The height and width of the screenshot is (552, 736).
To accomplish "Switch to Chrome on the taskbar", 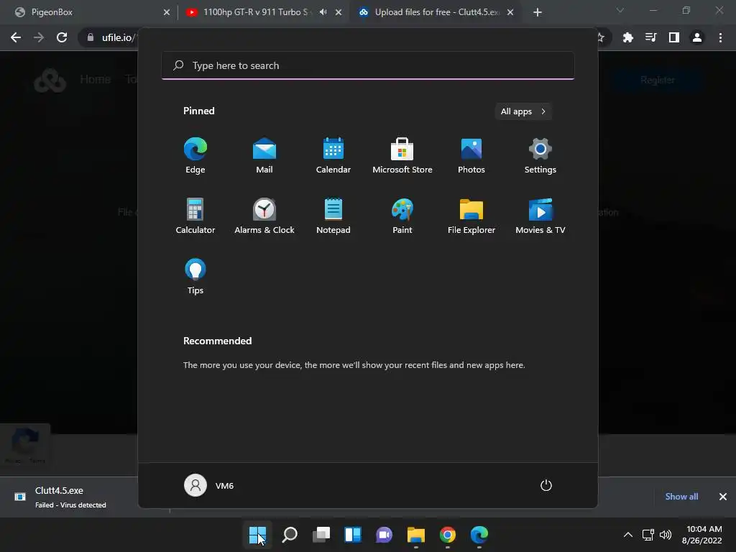I will tap(447, 535).
